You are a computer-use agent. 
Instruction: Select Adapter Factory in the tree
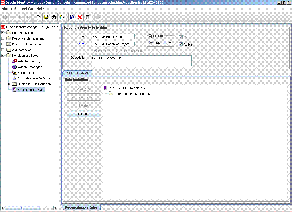pos(29,61)
